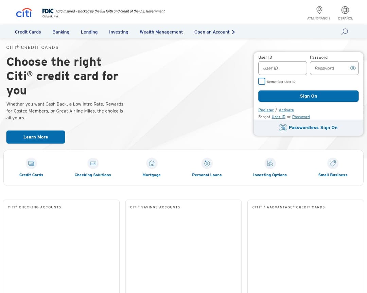Click the Forgot User ID link
The height and width of the screenshot is (293, 367).
278,117
